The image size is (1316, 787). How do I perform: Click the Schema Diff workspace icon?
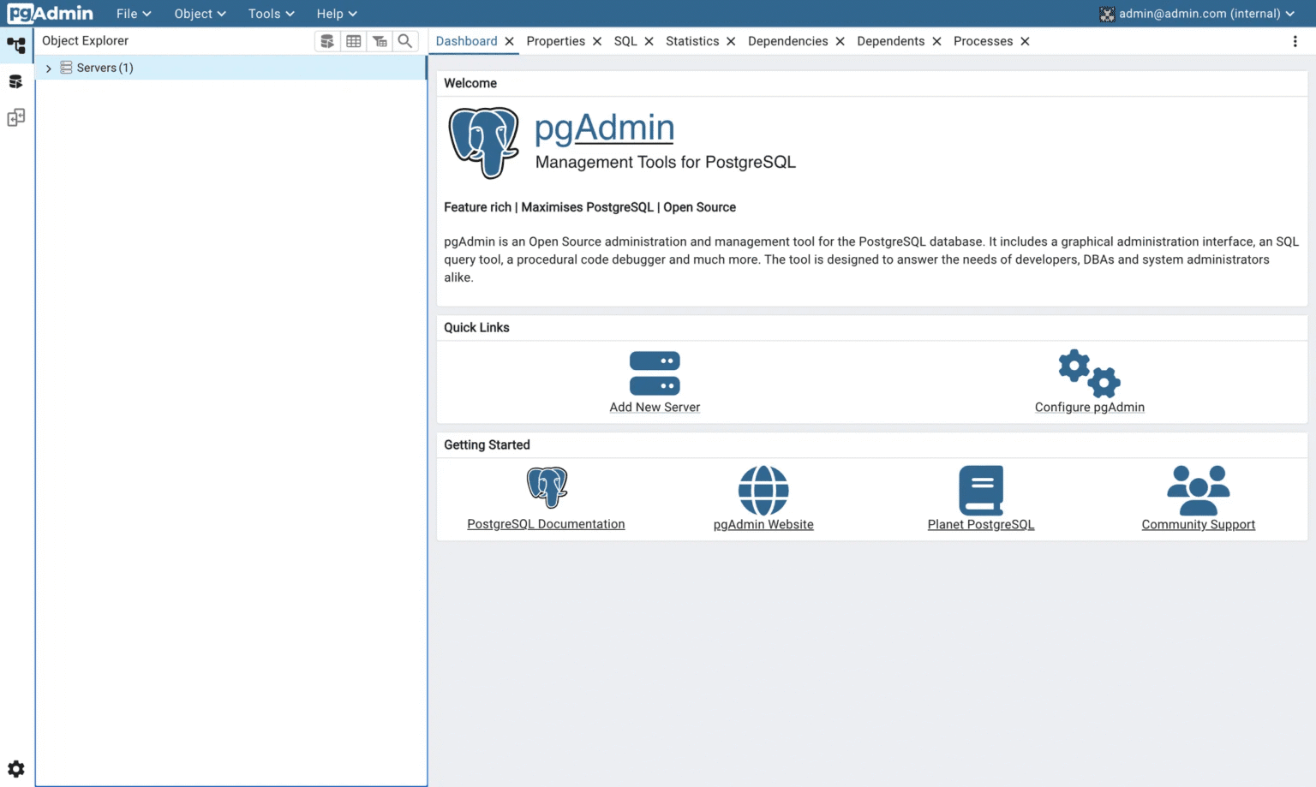(x=15, y=117)
